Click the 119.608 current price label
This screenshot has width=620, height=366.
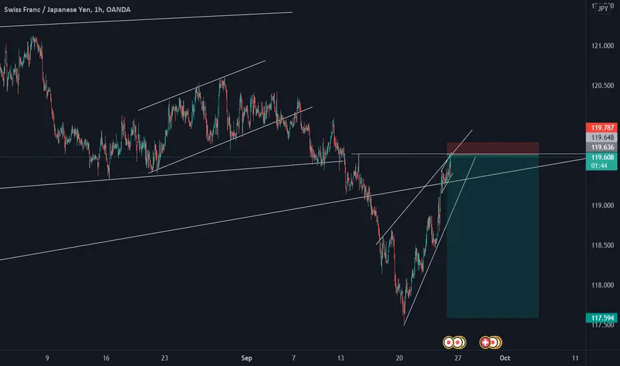point(601,157)
